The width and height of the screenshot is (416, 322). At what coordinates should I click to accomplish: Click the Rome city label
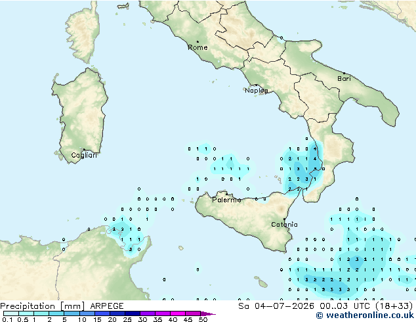click(198, 47)
